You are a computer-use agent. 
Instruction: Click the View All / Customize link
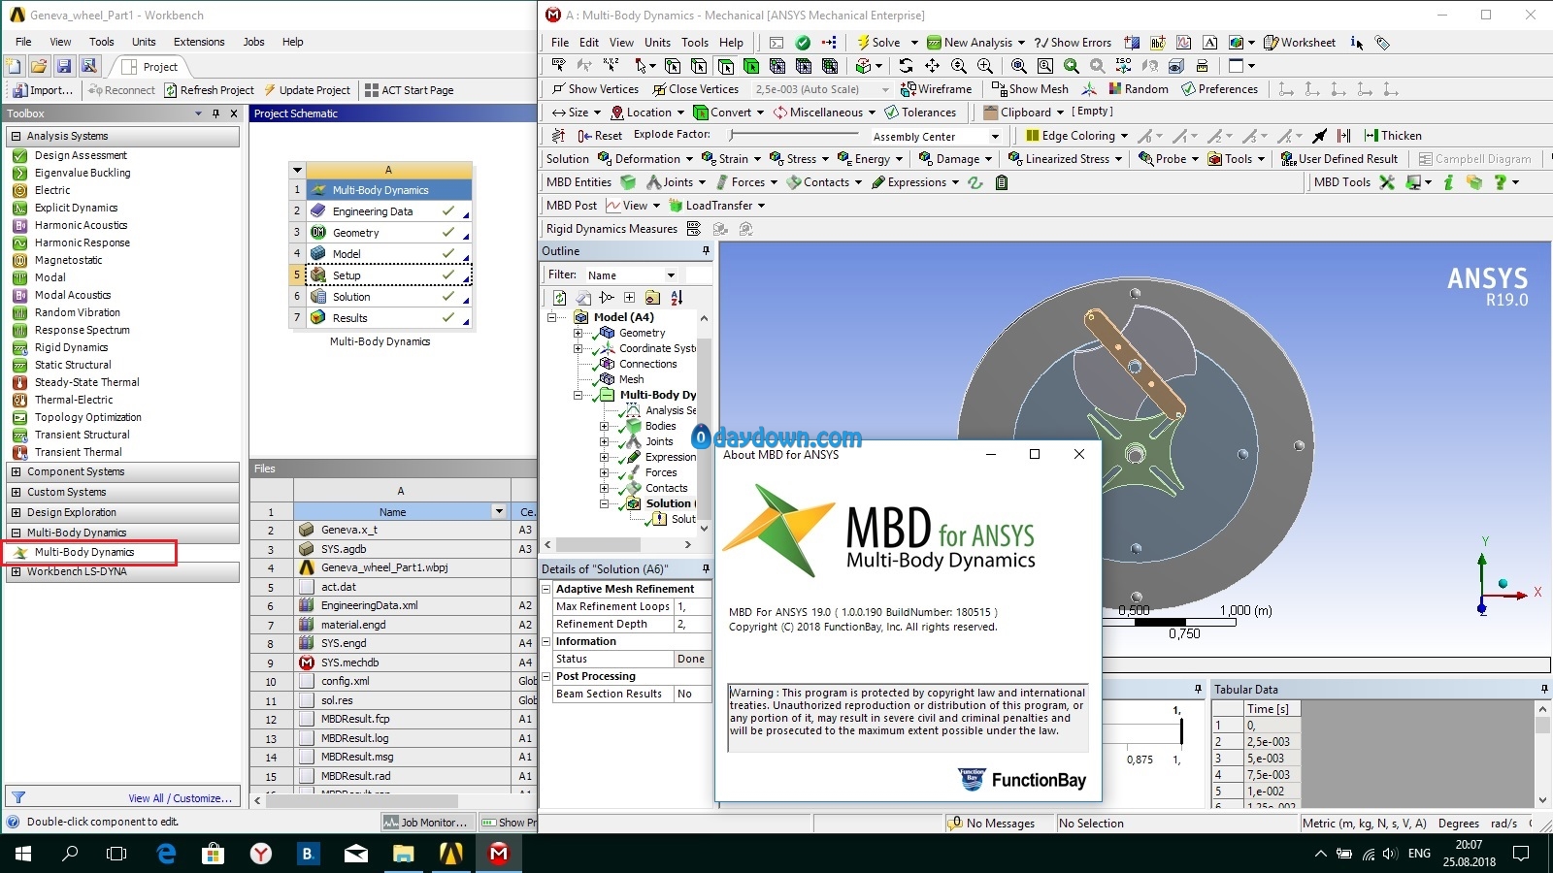(x=181, y=798)
